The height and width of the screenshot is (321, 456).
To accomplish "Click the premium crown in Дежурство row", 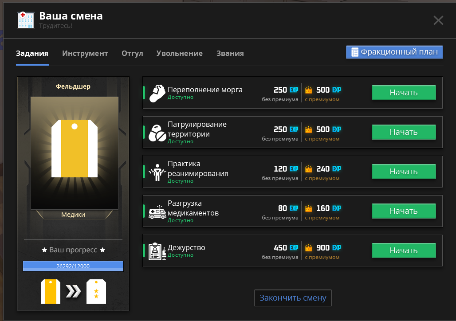I will pos(309,248).
